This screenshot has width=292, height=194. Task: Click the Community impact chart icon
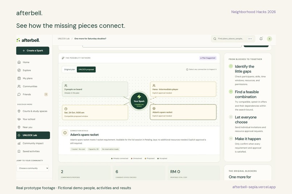19,143
